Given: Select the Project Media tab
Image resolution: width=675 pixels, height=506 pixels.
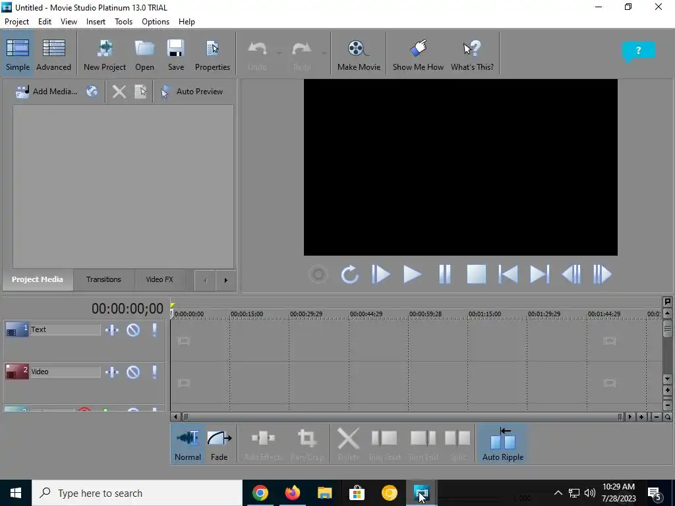Looking at the screenshot, I should click(x=38, y=279).
